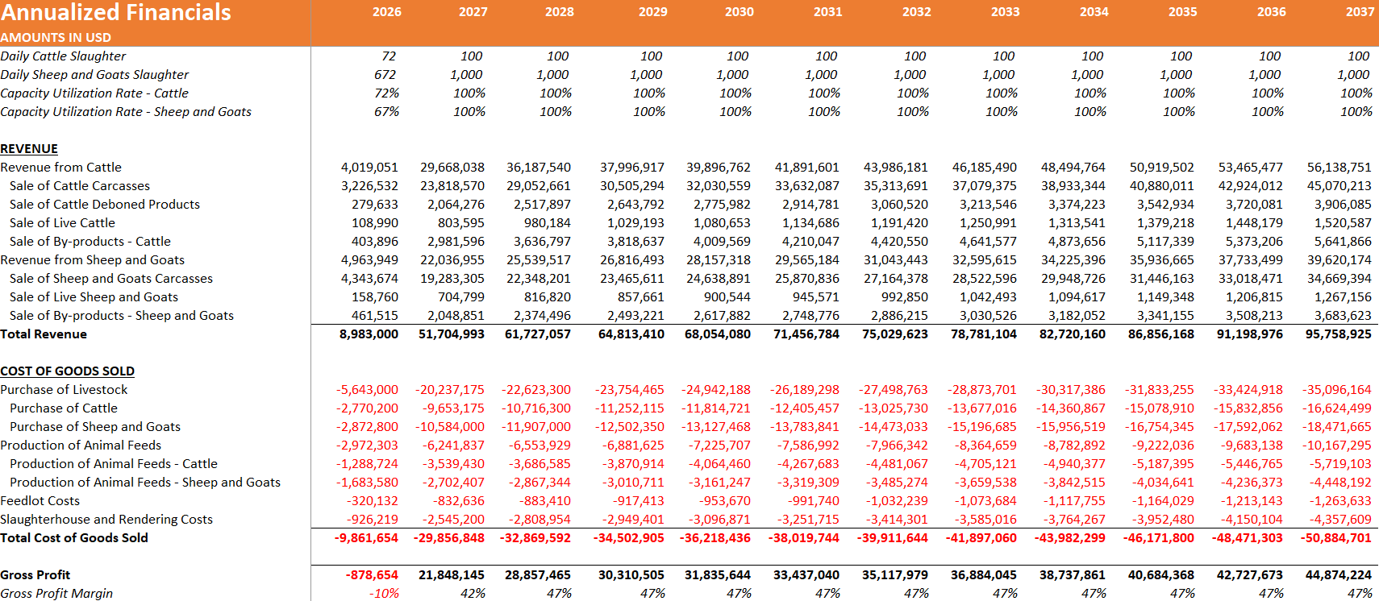The height and width of the screenshot is (601, 1379).
Task: Select 2026 sheep utilization value 67%
Action: point(386,111)
